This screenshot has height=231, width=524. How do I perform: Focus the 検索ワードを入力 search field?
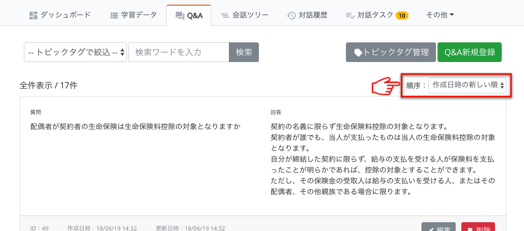click(179, 52)
